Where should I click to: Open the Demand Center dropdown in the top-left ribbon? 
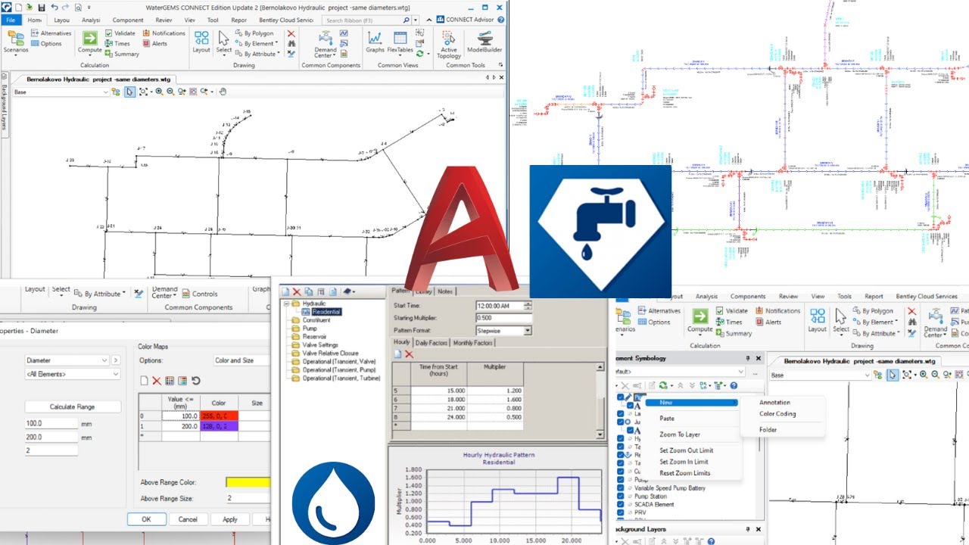325,44
